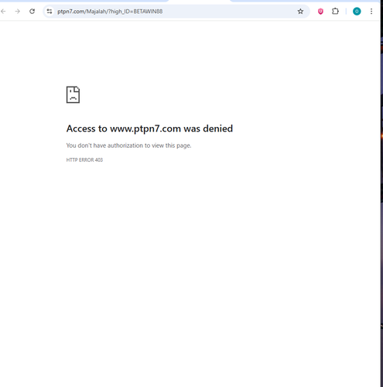Select the 'HTTP ERROR 403' text
Image resolution: width=383 pixels, height=387 pixels.
pos(84,160)
